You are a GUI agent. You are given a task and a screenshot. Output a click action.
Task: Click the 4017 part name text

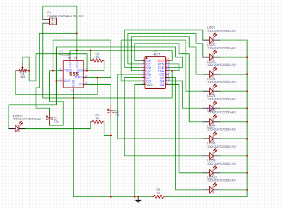(156, 54)
